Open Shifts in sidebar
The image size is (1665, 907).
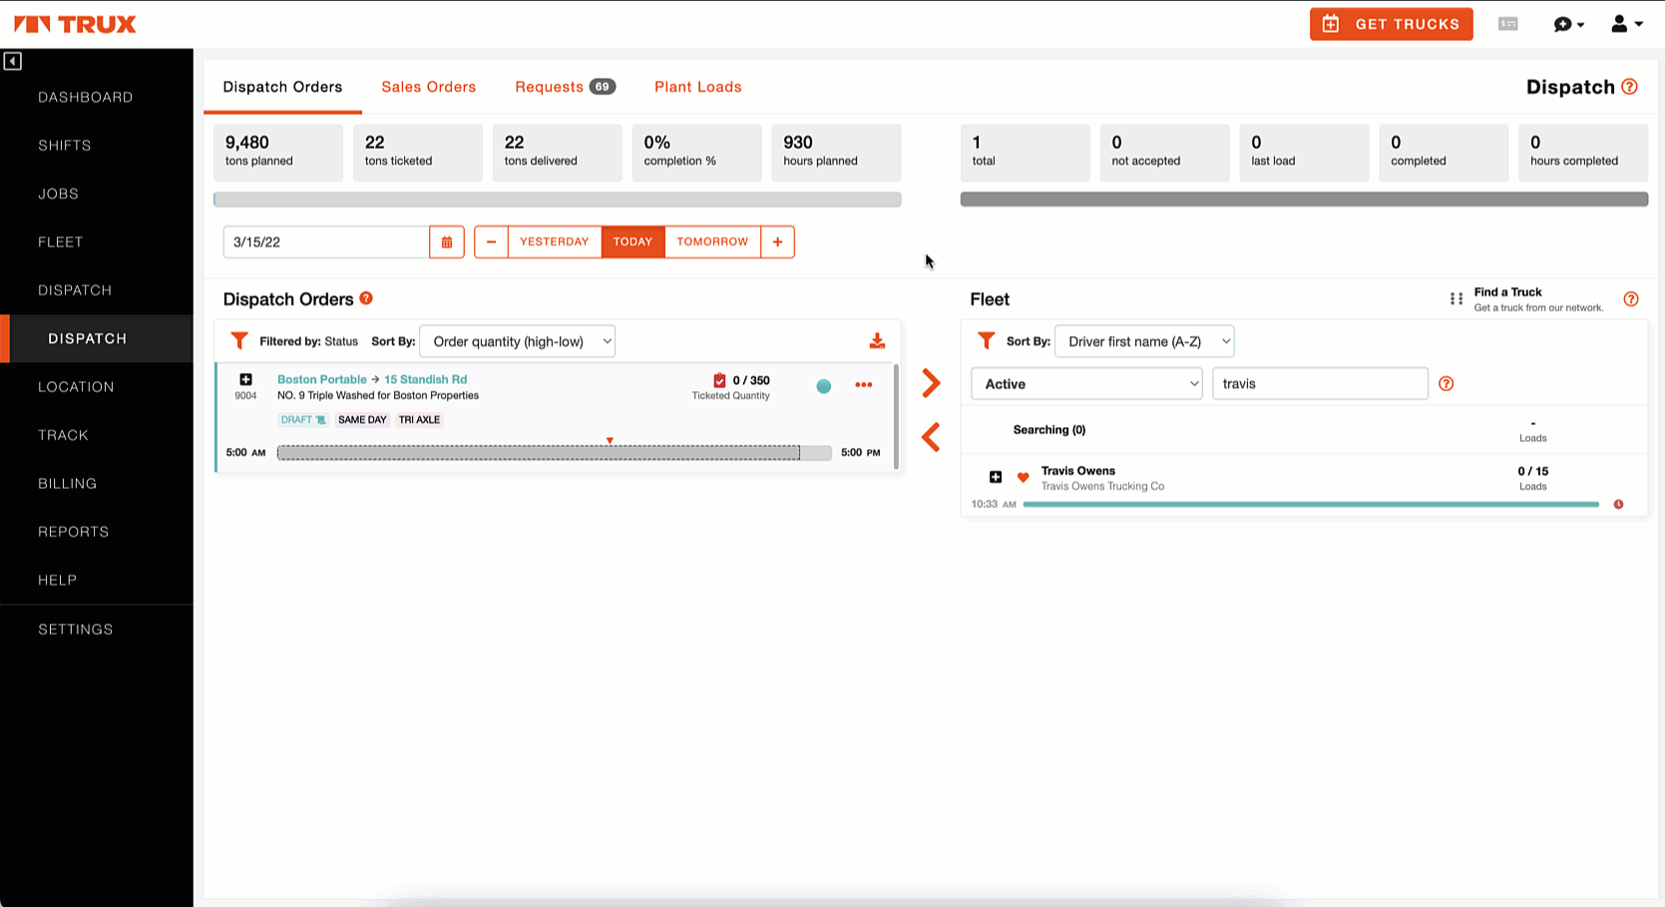point(65,146)
